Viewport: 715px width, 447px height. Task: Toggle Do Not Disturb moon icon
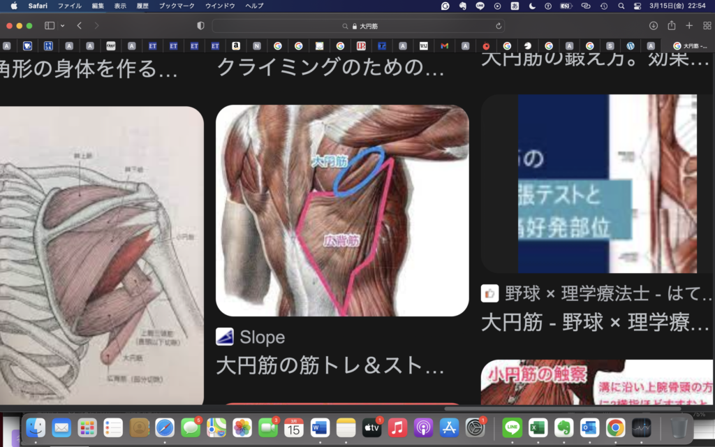[x=532, y=6]
